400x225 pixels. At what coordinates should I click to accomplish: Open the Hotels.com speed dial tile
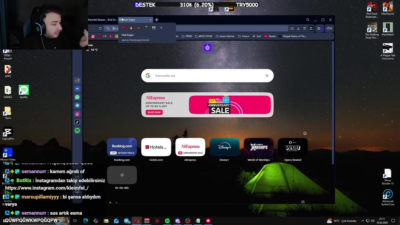point(156,147)
